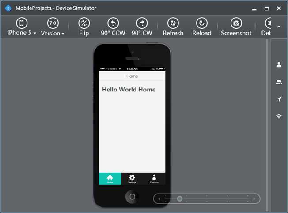This screenshot has height=213, width=288.
Task: Click the zoom slider handle
Action: tap(179, 198)
